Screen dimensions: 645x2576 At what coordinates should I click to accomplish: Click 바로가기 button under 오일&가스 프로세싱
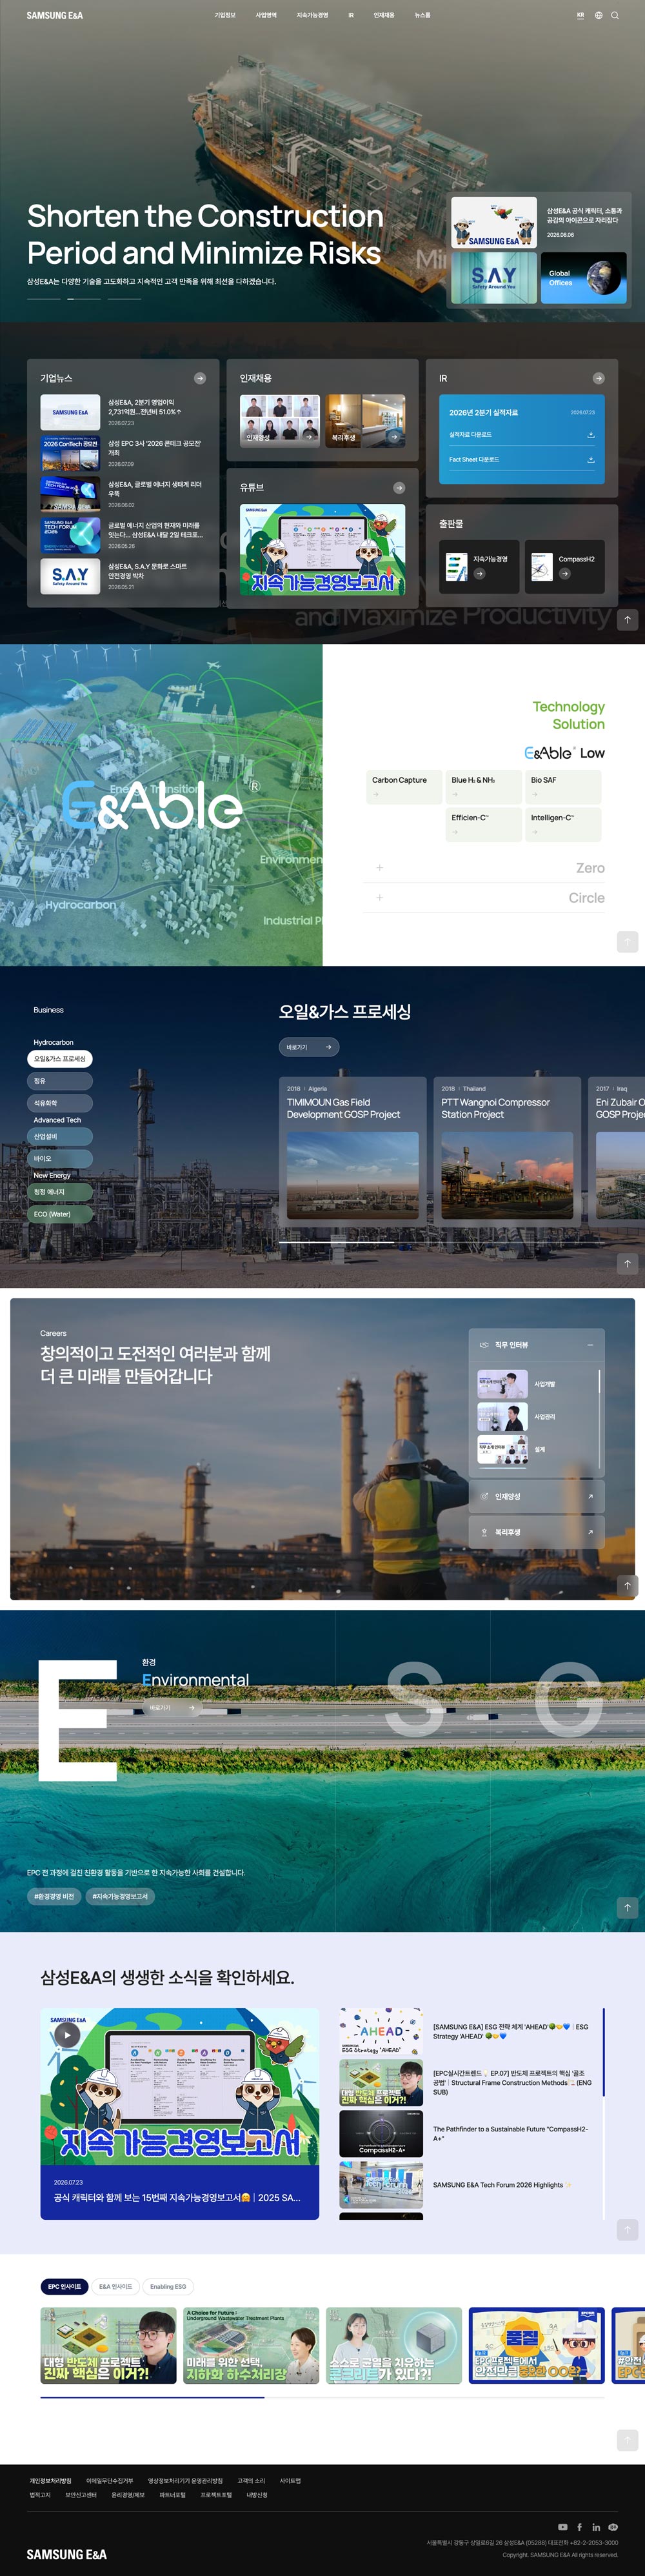tap(309, 1047)
